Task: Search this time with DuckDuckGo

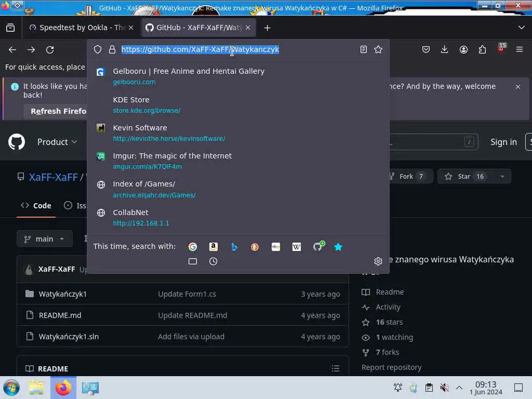Action: coord(255,247)
